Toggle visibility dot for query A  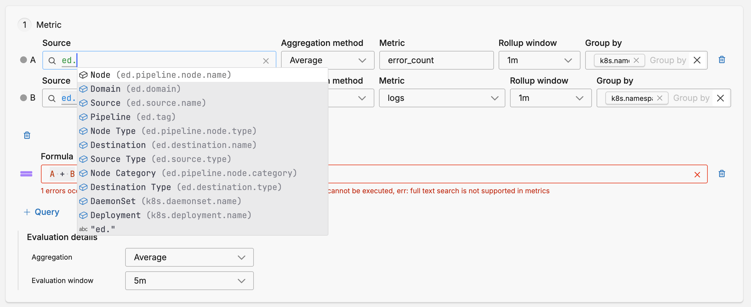23,60
